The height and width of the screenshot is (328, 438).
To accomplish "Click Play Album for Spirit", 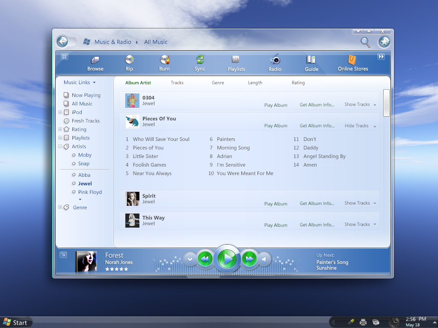I will point(276,204).
